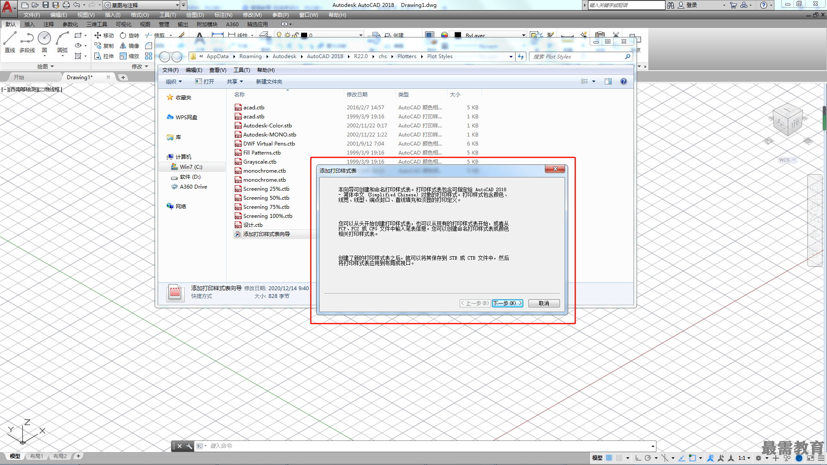
Task: Expand the 修改 panel flyout
Action: coord(140,66)
